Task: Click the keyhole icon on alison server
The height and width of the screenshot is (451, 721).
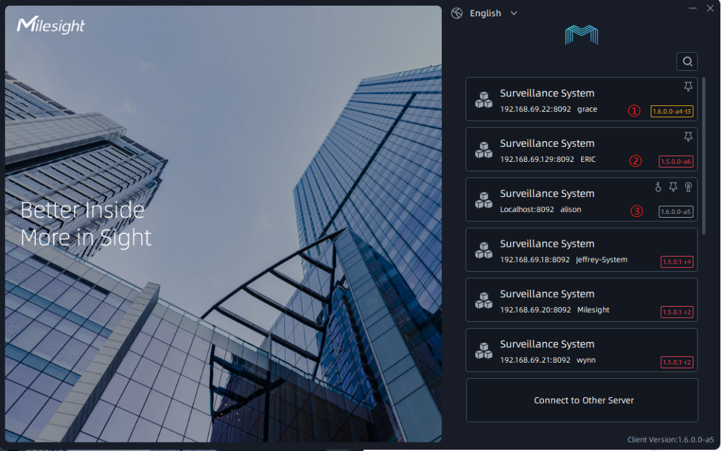Action: coord(688,187)
